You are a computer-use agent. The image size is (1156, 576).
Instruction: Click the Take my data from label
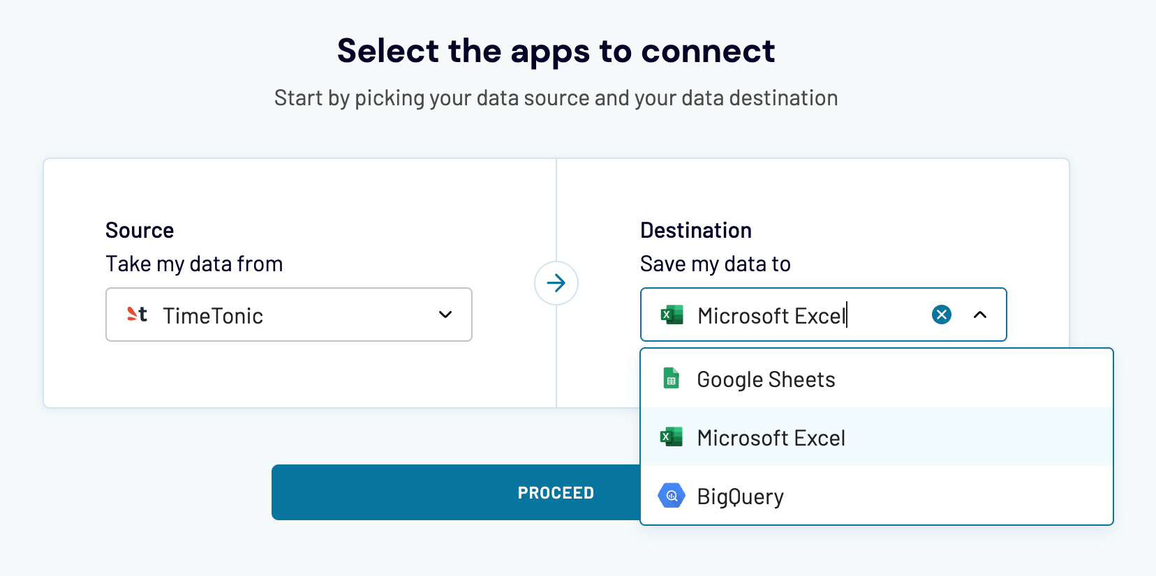[193, 264]
